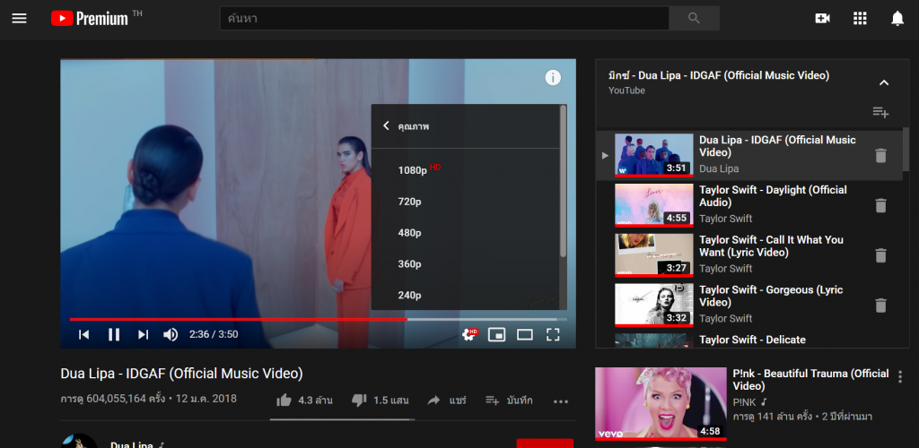Click the video progress bar
This screenshot has width=919, height=448.
point(319,319)
